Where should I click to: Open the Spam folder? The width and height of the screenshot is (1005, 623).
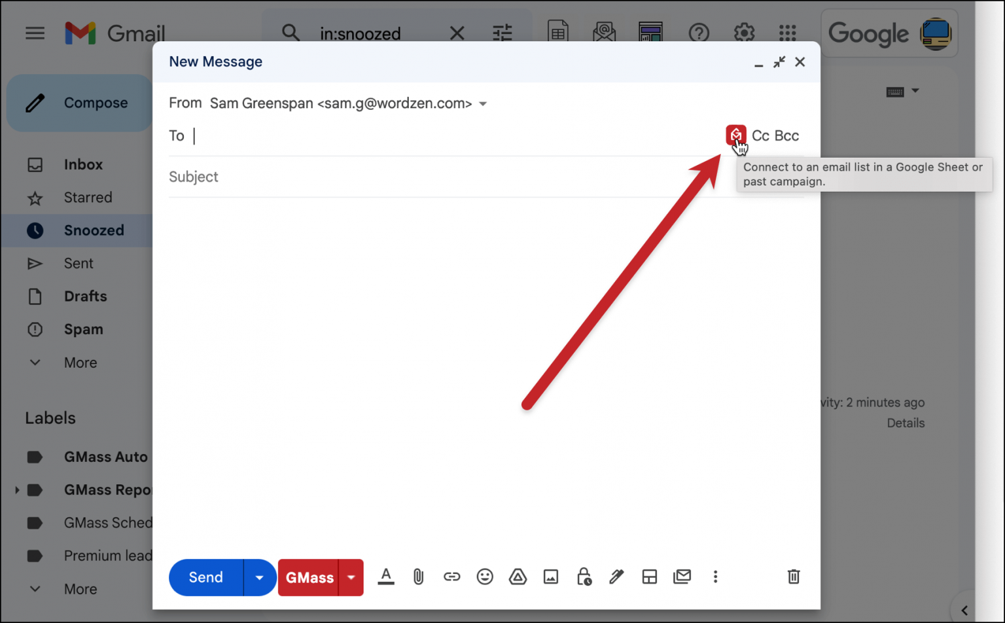tap(83, 329)
